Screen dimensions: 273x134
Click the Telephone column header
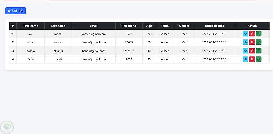tap(129, 26)
